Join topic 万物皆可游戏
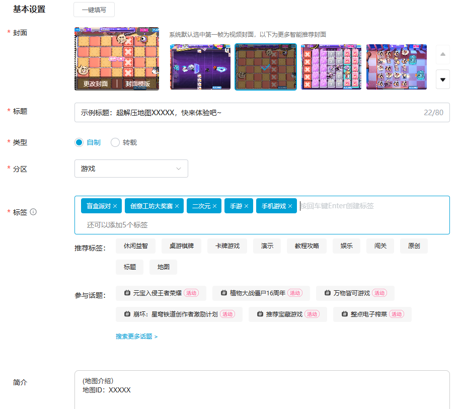The width and height of the screenshot is (461, 409). pyautogui.click(x=355, y=293)
